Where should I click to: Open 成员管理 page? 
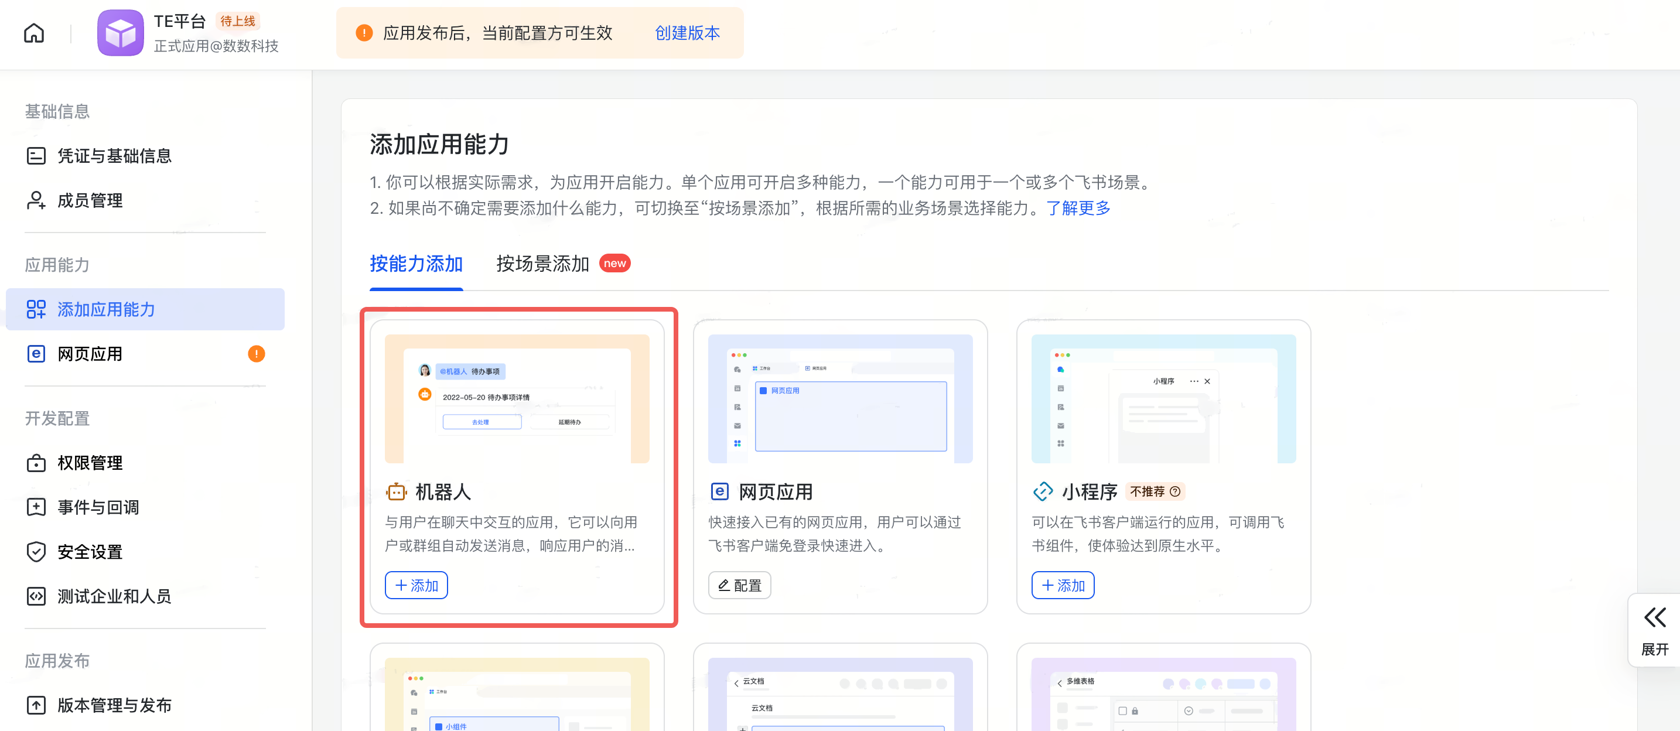coord(145,200)
